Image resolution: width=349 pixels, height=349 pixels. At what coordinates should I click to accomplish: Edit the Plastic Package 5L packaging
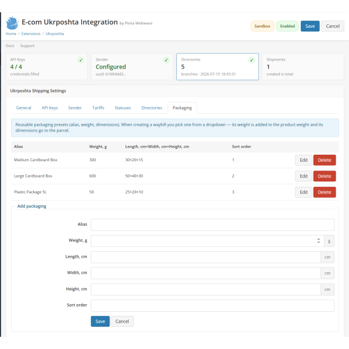pos(304,192)
